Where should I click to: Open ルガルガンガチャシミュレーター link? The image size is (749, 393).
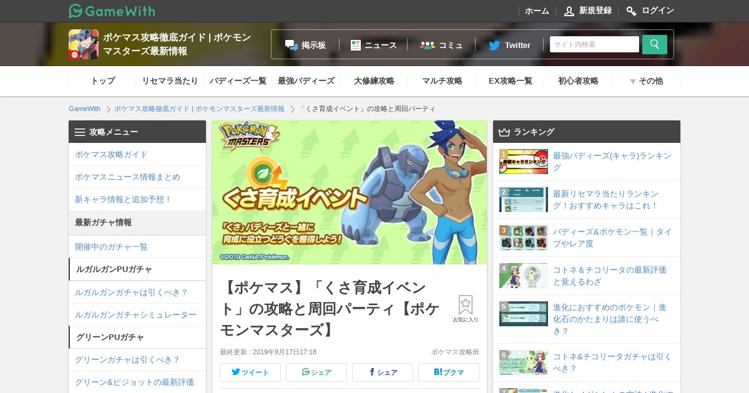pos(137,315)
